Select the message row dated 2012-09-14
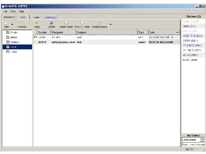Image resolution: width=206 pixels, height=154 pixels. 107,37
